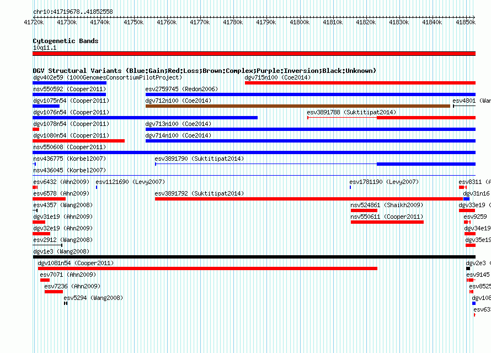Open the dgv32e19 (Ahn2009) variant label
The height and width of the screenshot is (353, 491).
63,228
